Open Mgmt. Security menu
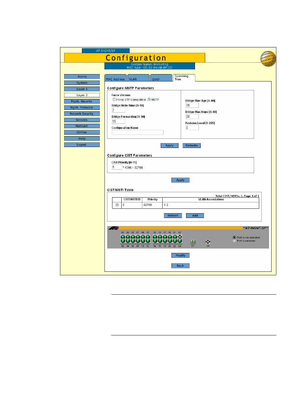The image size is (303, 393). tap(82, 101)
